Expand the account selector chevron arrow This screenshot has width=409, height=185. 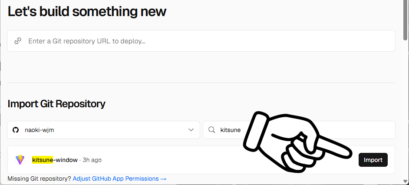coord(191,130)
